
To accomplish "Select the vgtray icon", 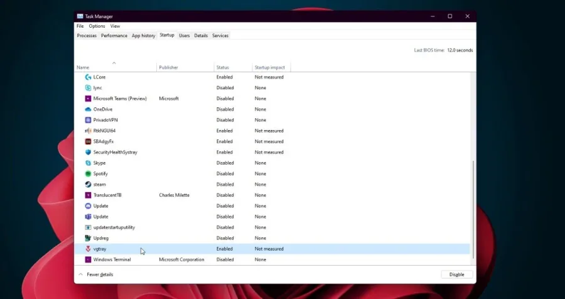I will (x=88, y=249).
